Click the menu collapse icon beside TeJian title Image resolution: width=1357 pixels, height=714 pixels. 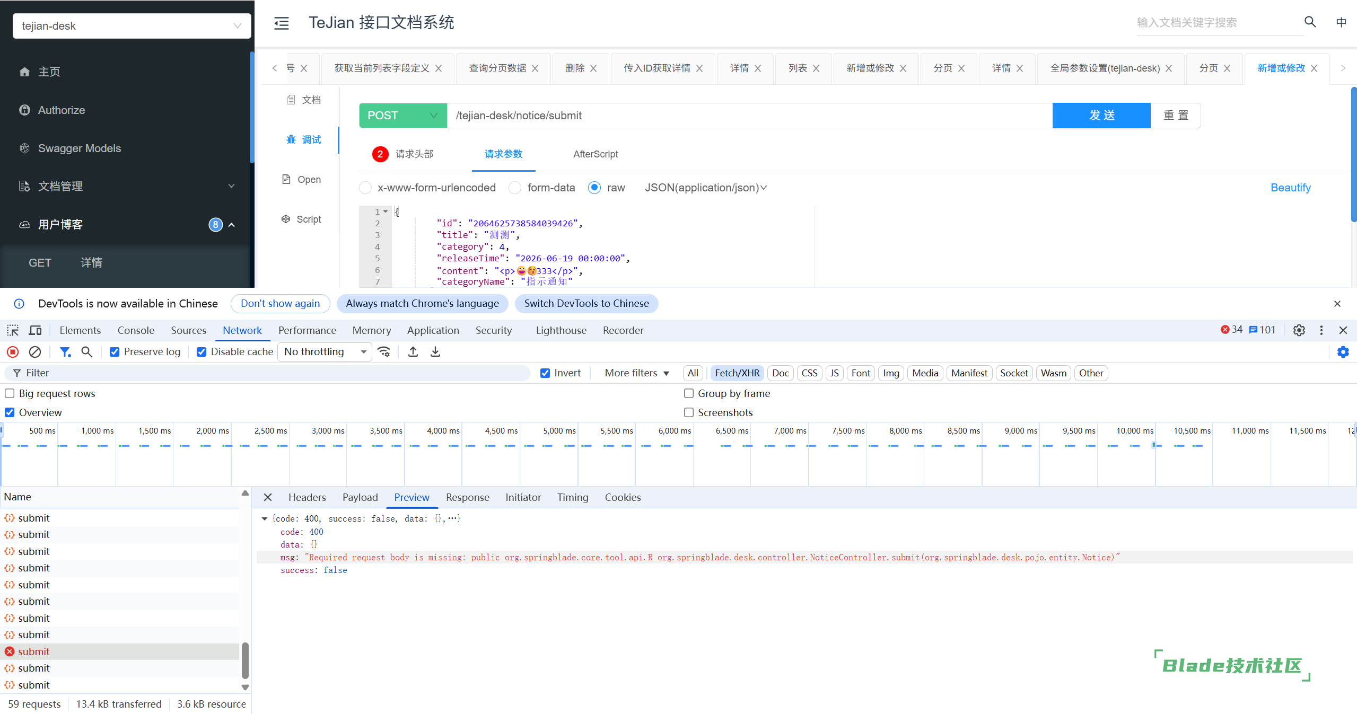281,23
